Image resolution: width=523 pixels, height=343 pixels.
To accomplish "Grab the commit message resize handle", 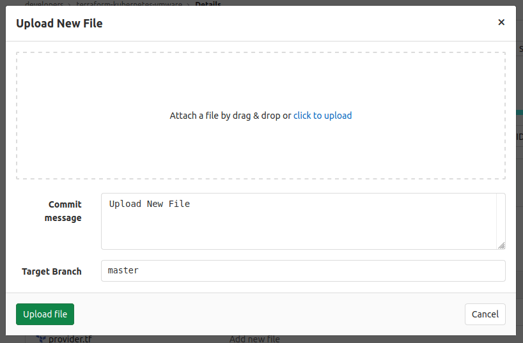I will coord(501,245).
